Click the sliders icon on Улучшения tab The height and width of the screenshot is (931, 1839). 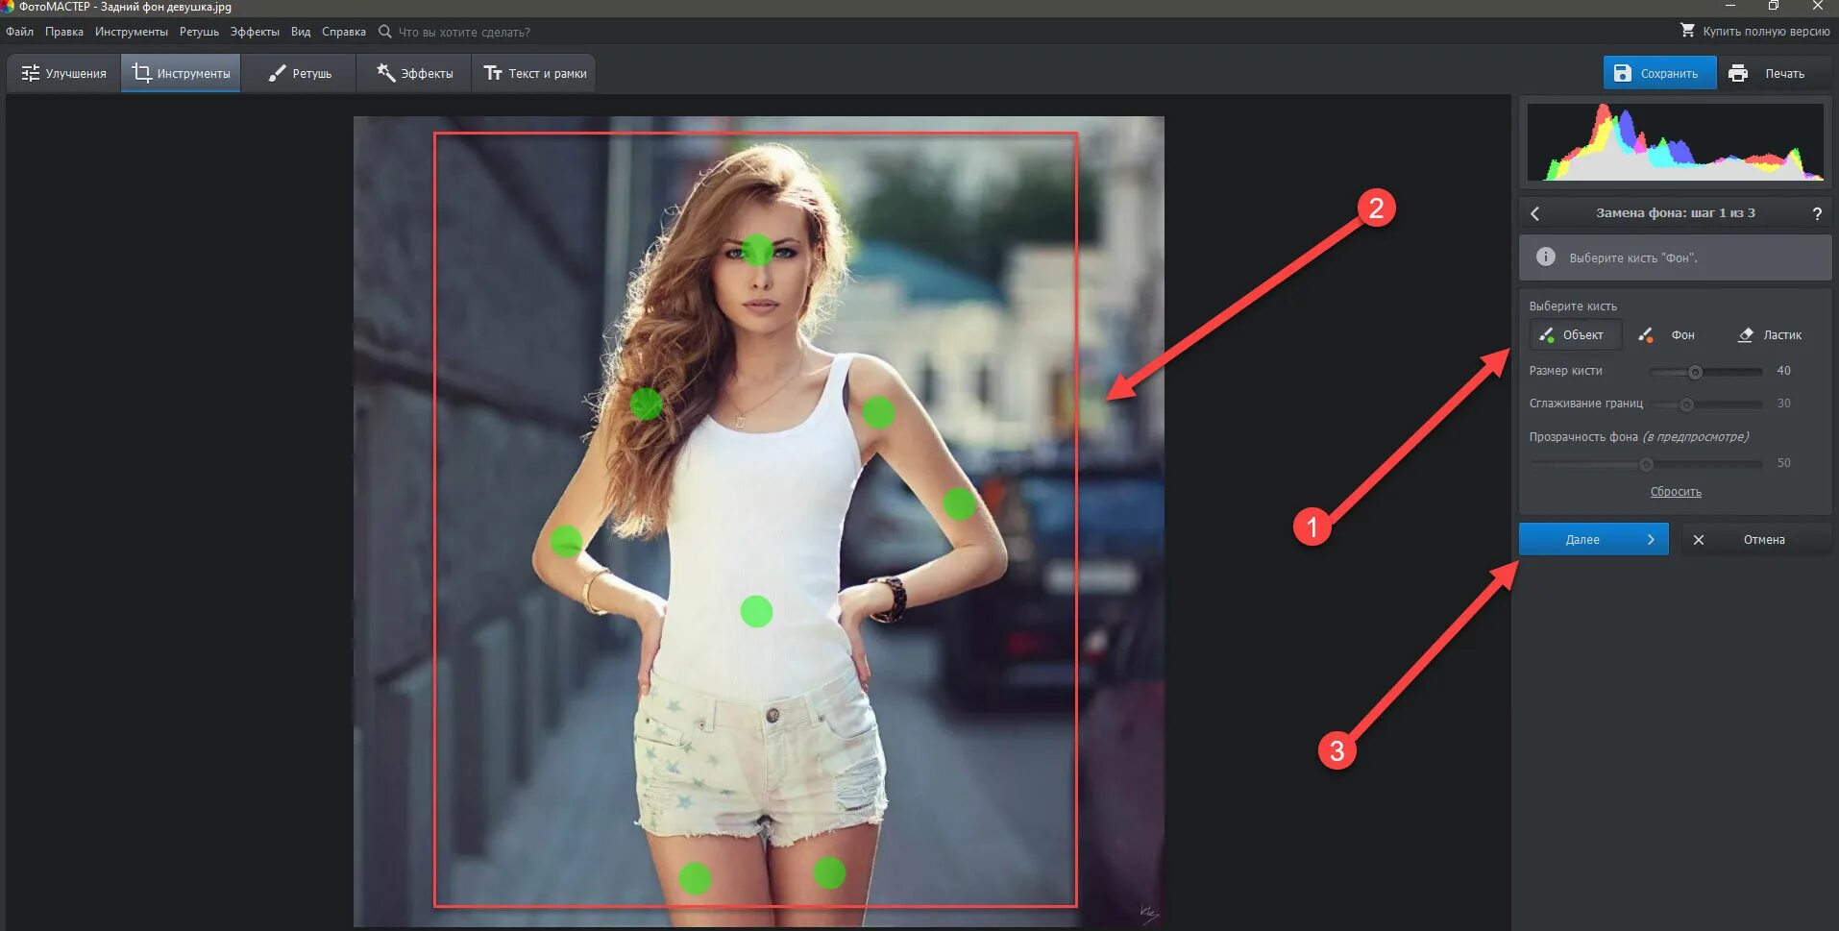[x=31, y=73]
